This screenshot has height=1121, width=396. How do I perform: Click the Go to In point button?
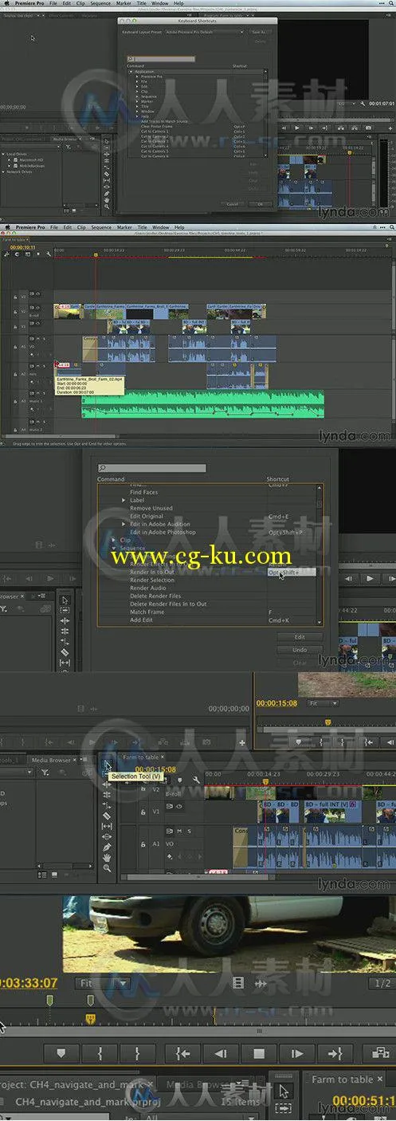(x=183, y=1053)
